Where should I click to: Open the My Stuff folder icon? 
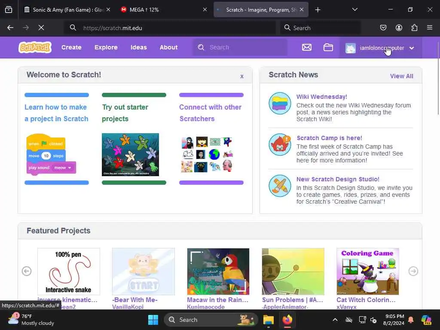tap(328, 47)
